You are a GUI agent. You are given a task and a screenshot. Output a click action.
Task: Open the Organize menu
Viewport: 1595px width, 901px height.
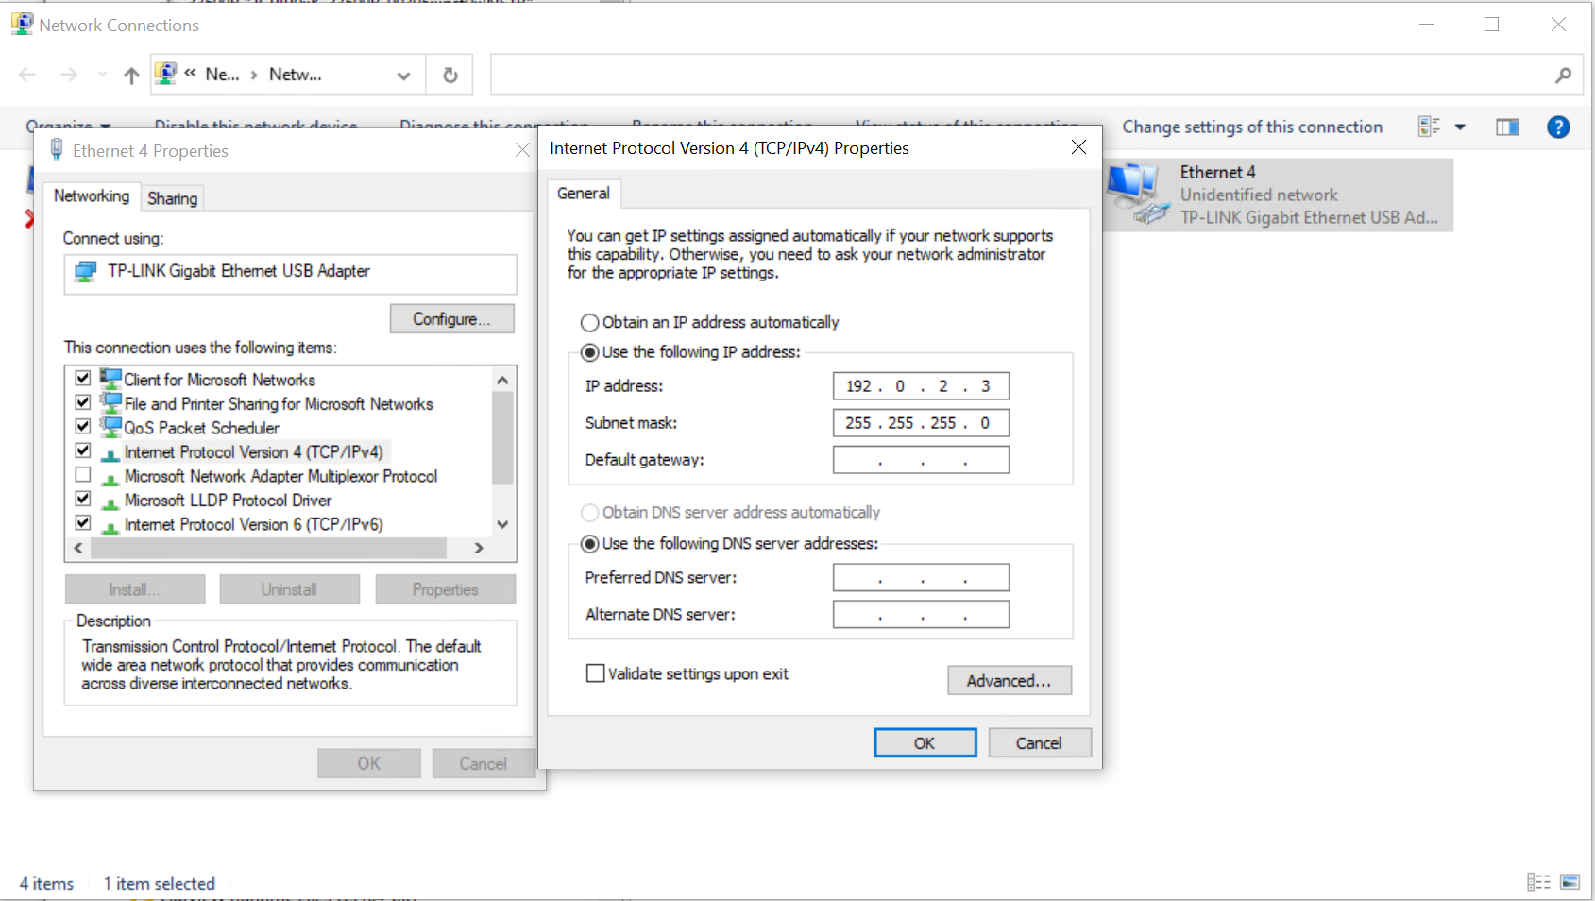tap(68, 126)
